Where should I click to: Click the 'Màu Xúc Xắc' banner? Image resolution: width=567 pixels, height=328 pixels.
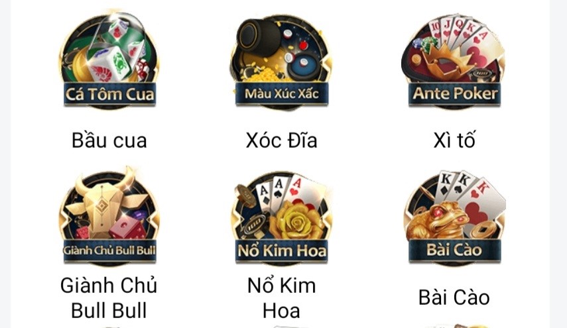282,94
